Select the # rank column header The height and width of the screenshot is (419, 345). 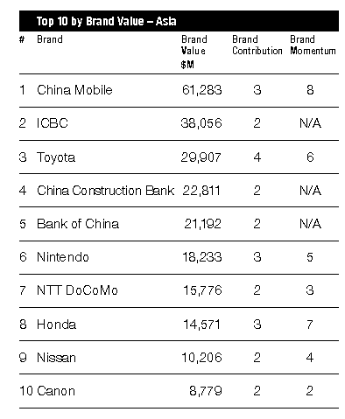(x=22, y=39)
